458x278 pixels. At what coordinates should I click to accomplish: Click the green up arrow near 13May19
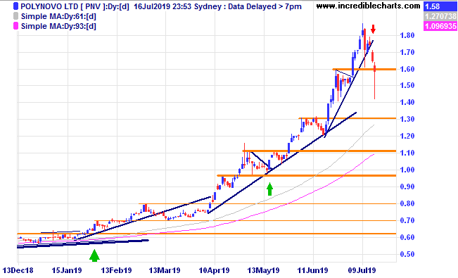pos(270,189)
